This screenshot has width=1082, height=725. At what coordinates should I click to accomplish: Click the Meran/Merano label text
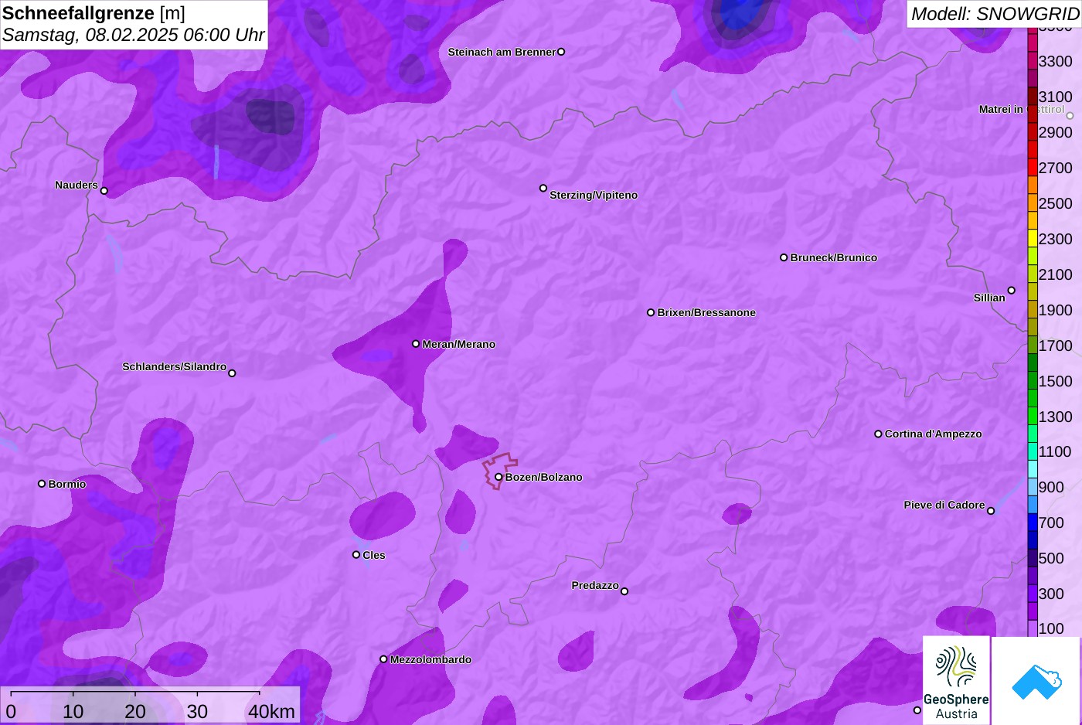tap(459, 344)
